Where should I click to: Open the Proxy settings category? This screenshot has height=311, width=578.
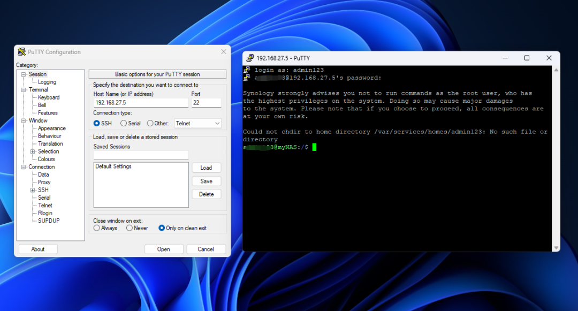coord(44,183)
